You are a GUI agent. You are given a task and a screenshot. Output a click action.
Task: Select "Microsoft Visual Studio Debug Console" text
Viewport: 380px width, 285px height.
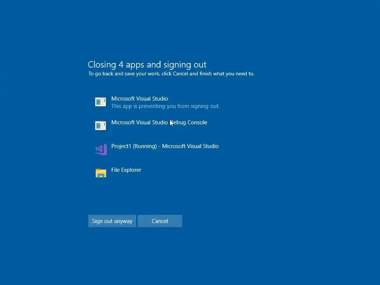159,122
